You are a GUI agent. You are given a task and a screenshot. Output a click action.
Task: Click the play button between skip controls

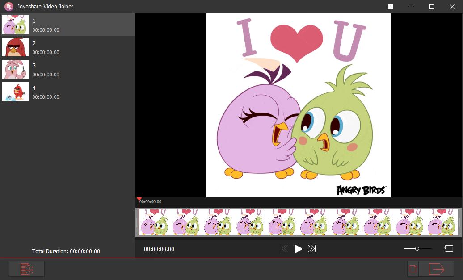[298, 249]
